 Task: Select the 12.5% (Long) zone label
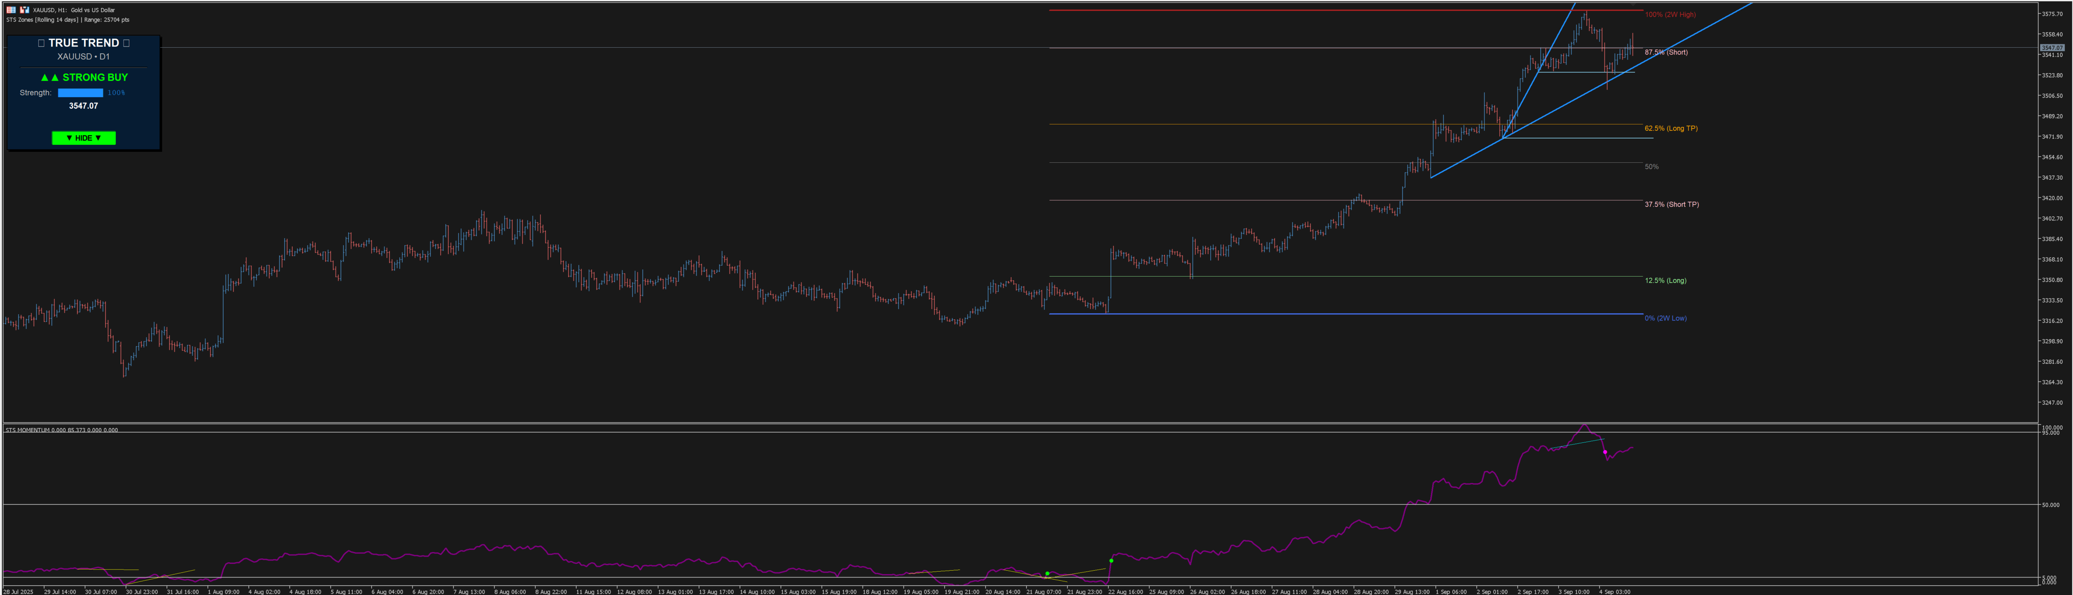tap(1665, 280)
